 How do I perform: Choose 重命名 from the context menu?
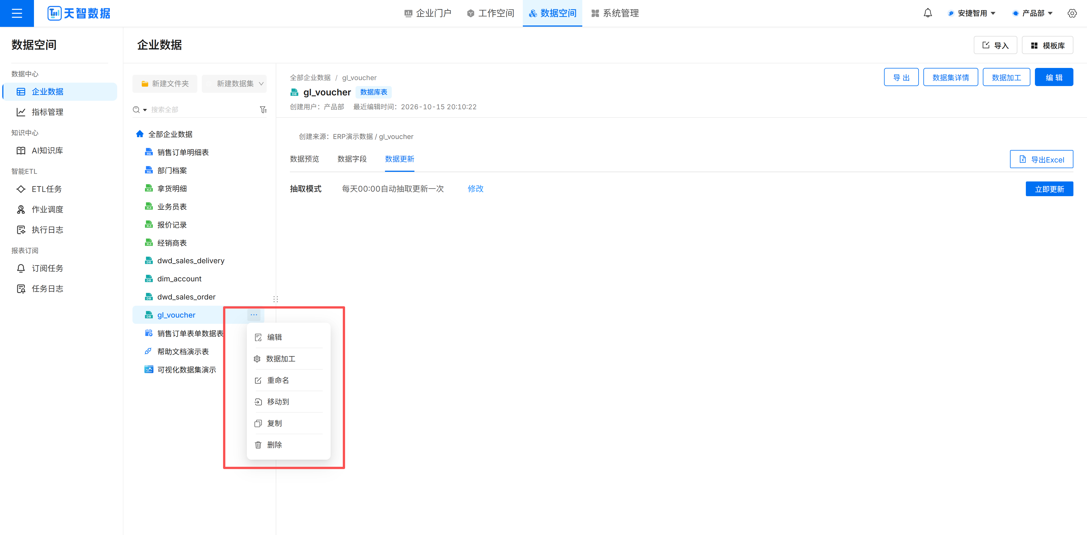289,380
